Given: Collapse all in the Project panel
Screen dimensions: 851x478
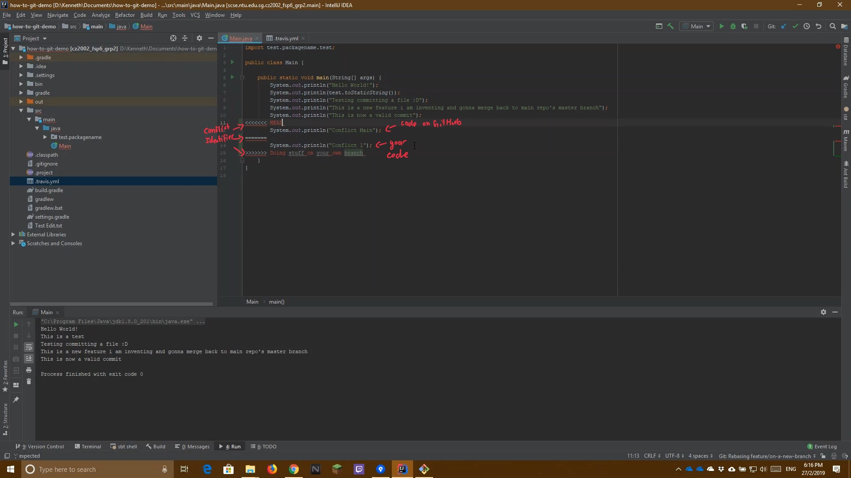Looking at the screenshot, I should [x=185, y=39].
